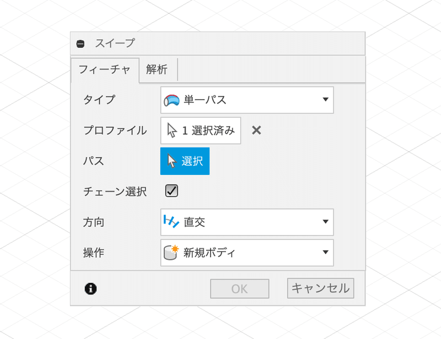Expand the 方向 dropdown arrow

pos(325,222)
